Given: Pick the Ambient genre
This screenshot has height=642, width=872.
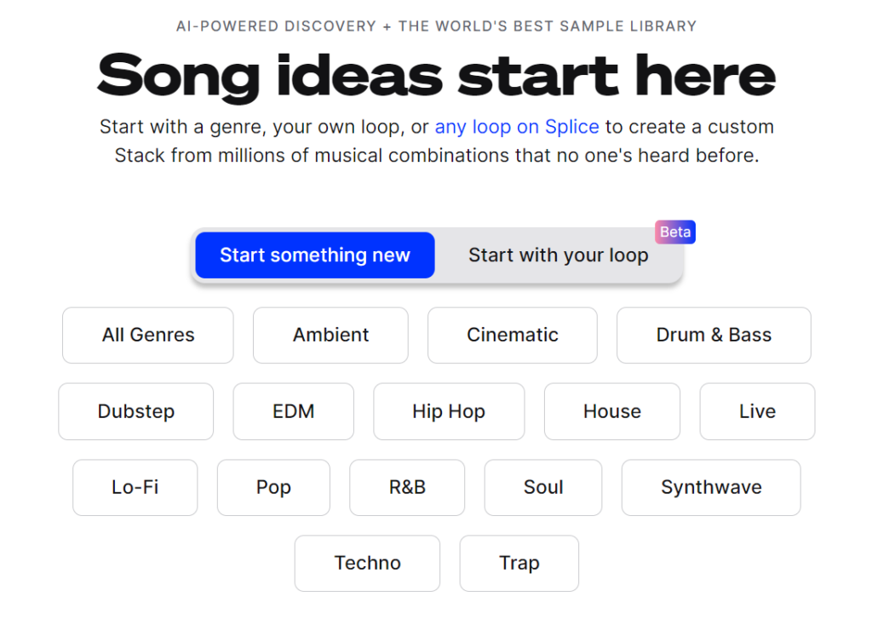Looking at the screenshot, I should click(331, 335).
